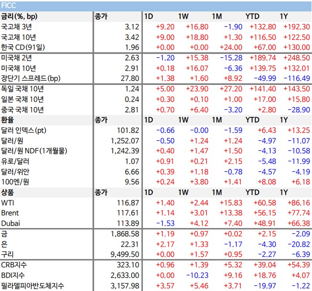
Task: Select the 금리(%, bp) section header
Action: point(19,17)
